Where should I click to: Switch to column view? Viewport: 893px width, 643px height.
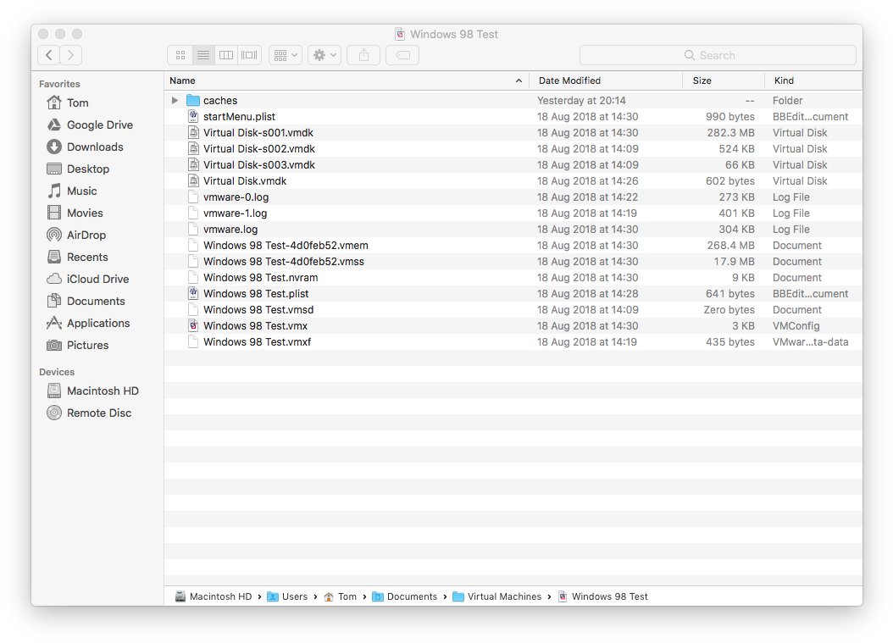coord(225,54)
